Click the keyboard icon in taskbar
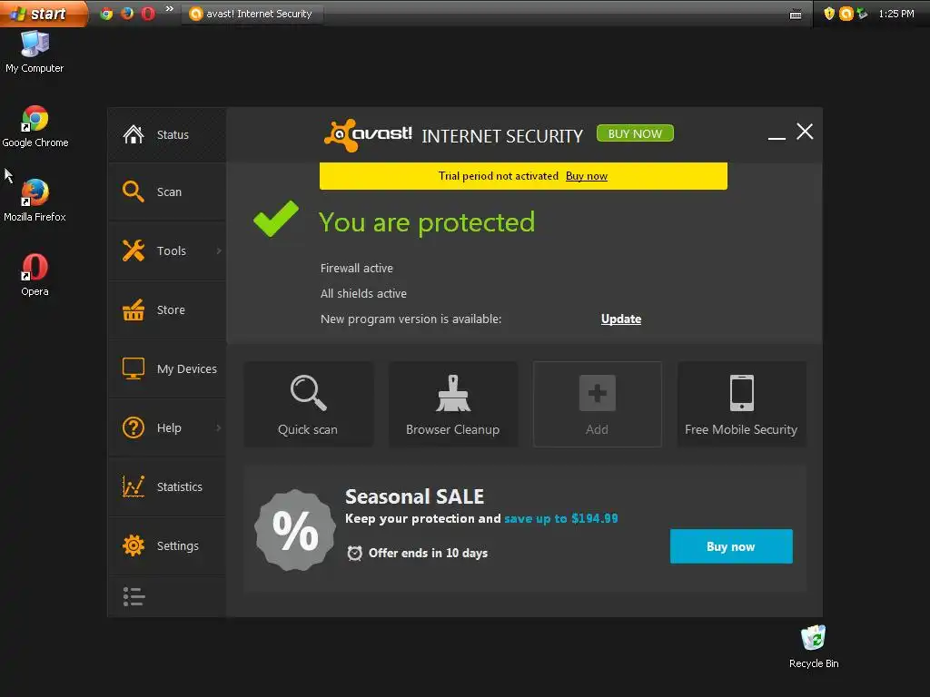This screenshot has width=930, height=697. (x=796, y=15)
